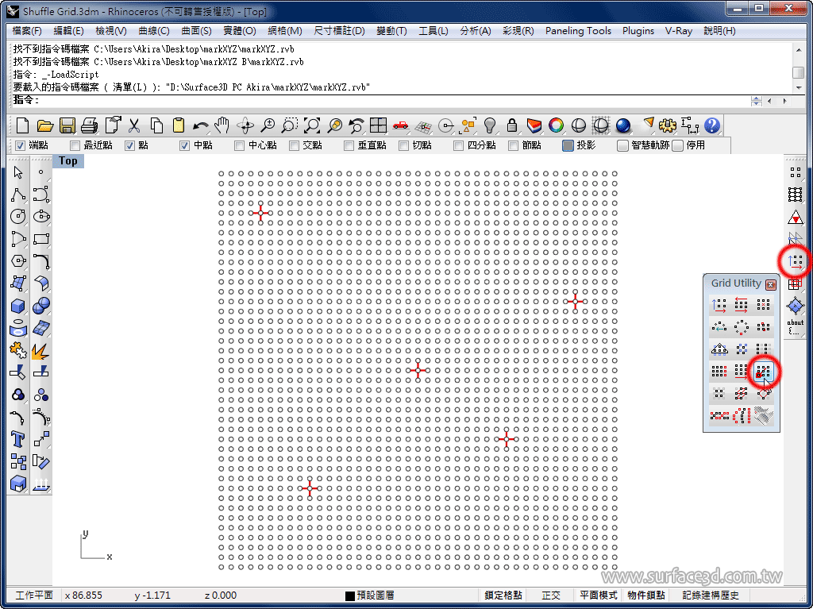Viewport: 813px width, 609px height.
Task: Click the Paste clipboard icon
Action: (179, 125)
